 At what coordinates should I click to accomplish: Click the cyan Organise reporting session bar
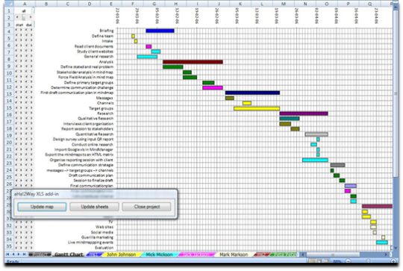point(315,160)
